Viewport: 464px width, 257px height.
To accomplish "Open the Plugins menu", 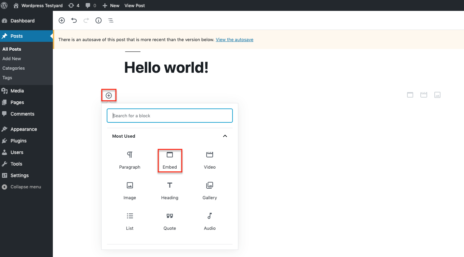I will (18, 141).
